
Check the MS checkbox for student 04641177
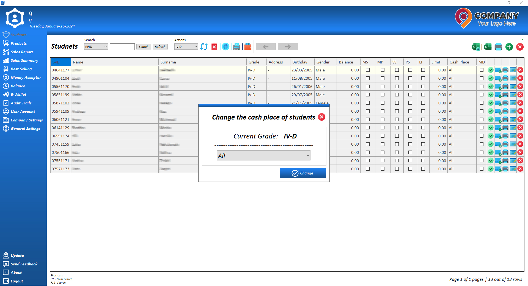pos(368,70)
